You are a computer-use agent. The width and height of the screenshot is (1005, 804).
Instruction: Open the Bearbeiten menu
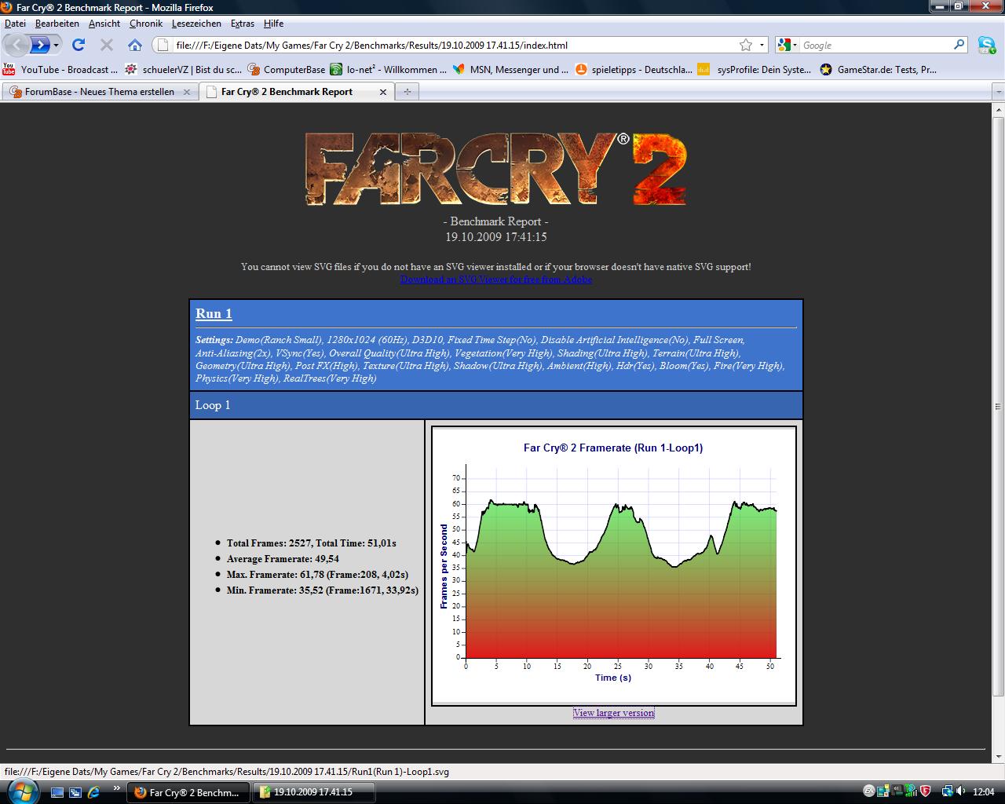pyautogui.click(x=57, y=24)
